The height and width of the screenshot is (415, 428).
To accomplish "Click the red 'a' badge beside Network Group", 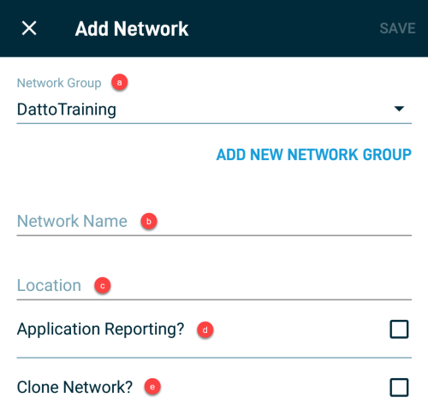I will click(x=120, y=82).
